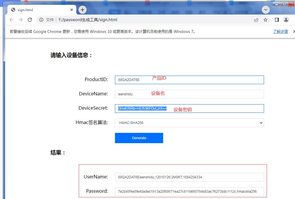This screenshot has height=199, width=295.
Task: Open the tab search chevron
Action: (266, 10)
